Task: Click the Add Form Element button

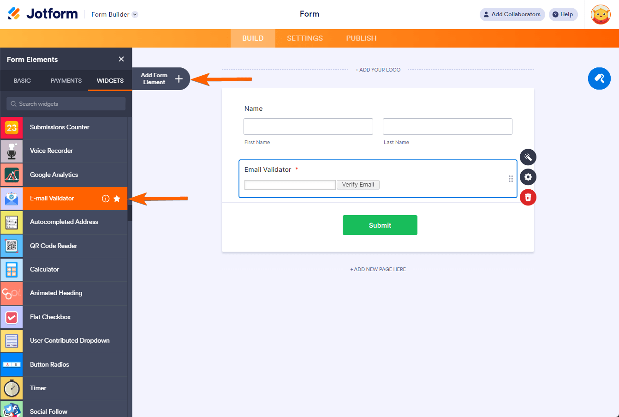Action: pos(161,79)
